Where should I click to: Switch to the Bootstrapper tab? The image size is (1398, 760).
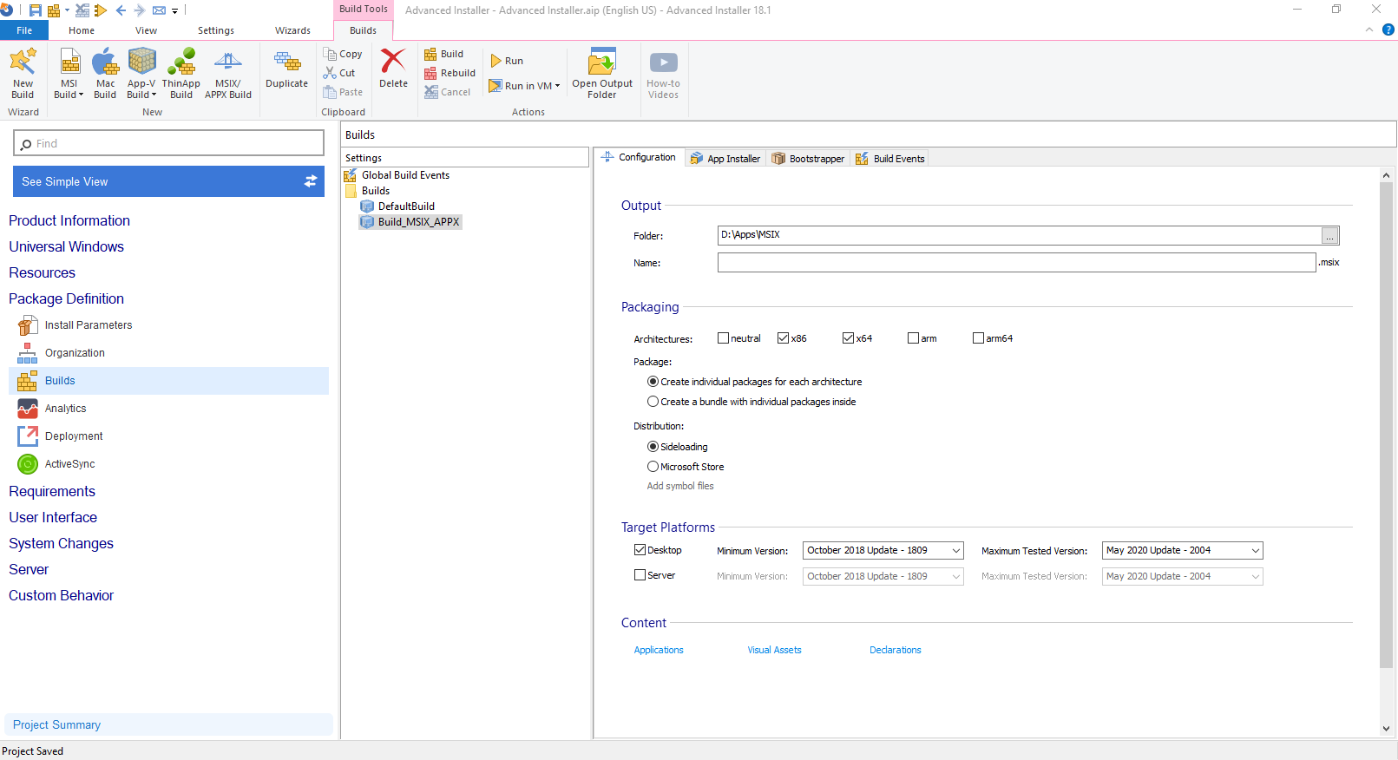(x=809, y=159)
